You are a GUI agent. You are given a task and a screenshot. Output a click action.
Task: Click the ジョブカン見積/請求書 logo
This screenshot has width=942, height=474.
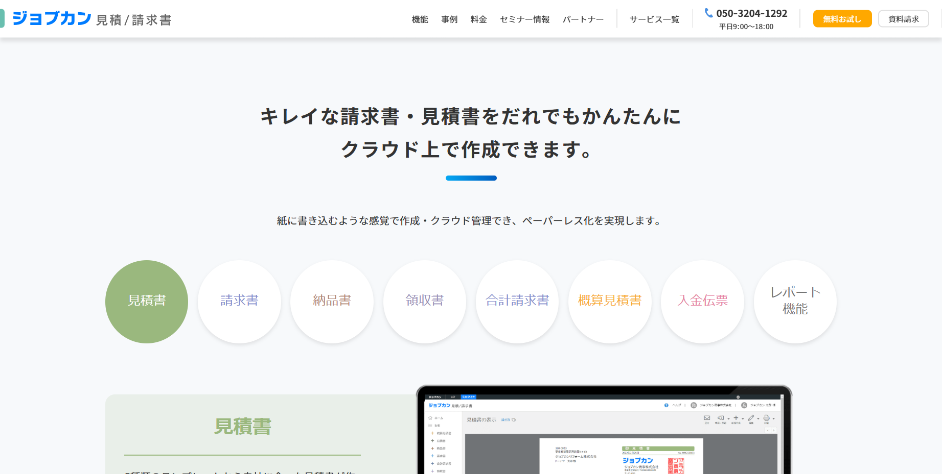click(92, 19)
